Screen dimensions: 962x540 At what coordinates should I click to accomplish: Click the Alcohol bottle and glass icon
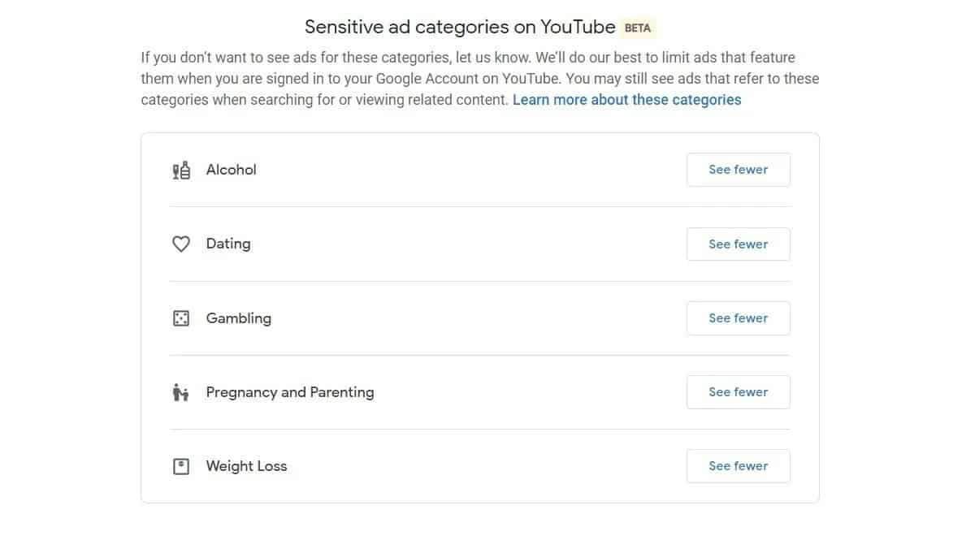181,171
